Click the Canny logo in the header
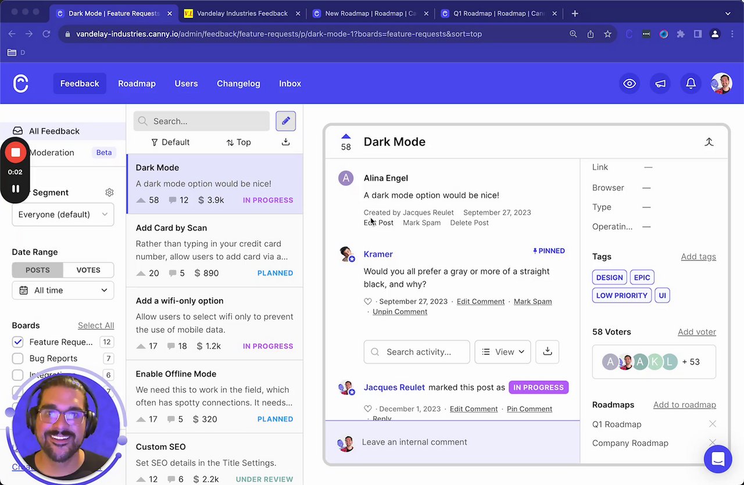The image size is (744, 485). tap(21, 84)
